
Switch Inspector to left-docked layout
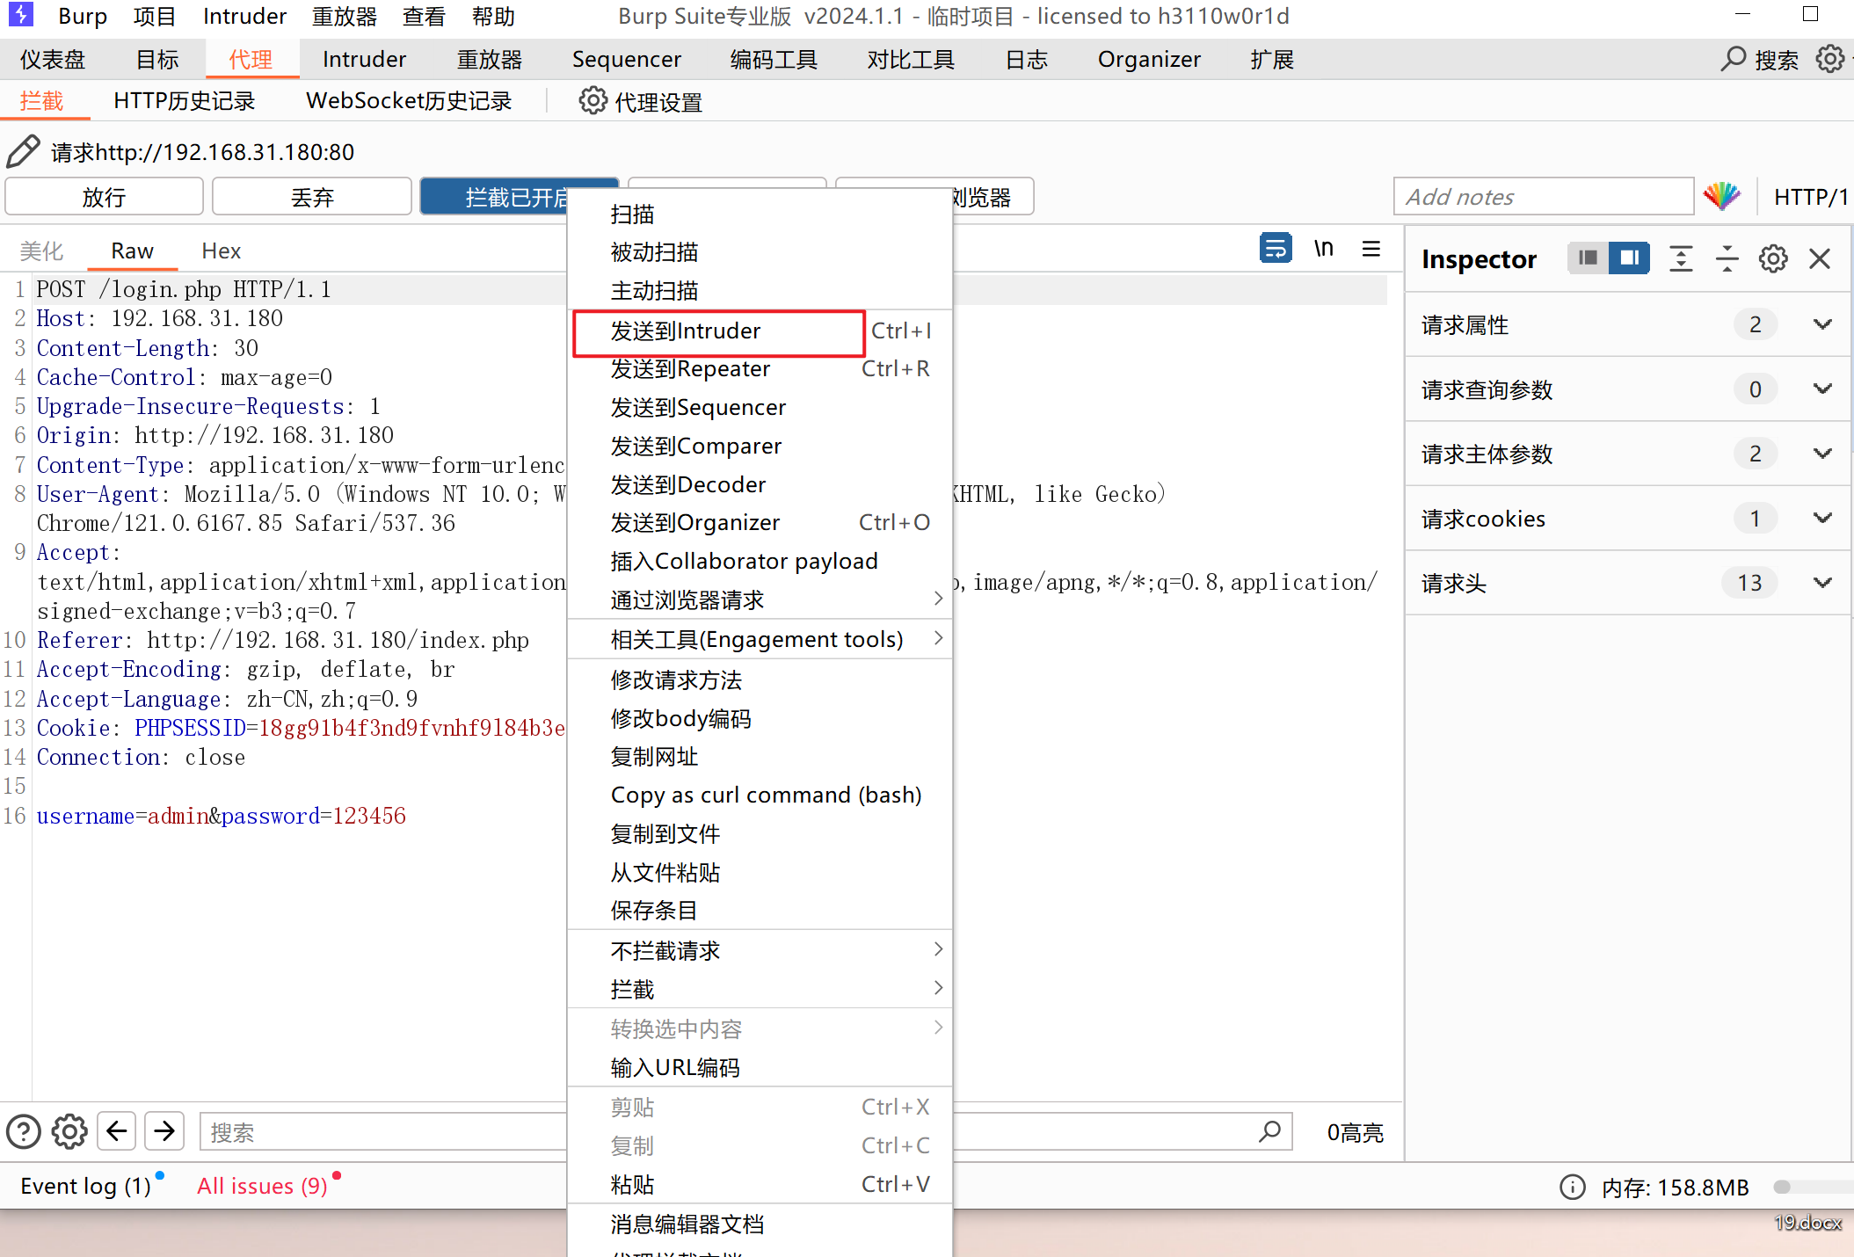(1588, 258)
